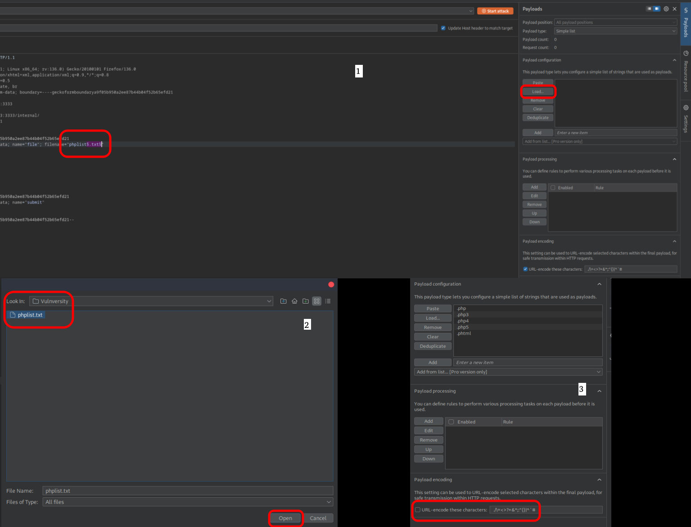The width and height of the screenshot is (691, 527).
Task: Click Cancel in the file dialog
Action: (318, 518)
